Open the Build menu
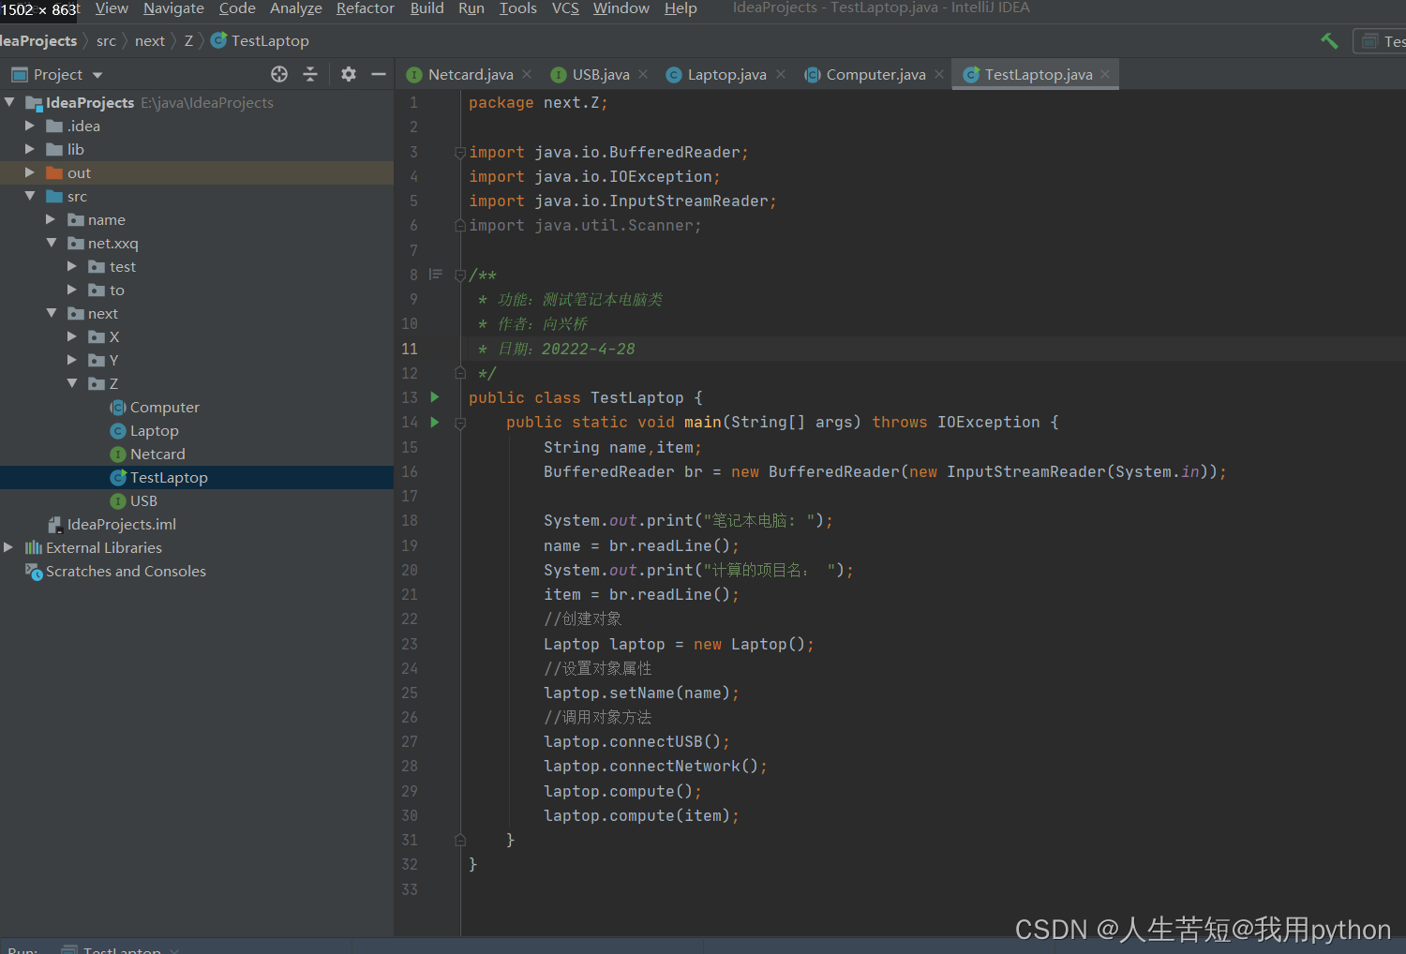Image resolution: width=1406 pixels, height=954 pixels. click(427, 8)
